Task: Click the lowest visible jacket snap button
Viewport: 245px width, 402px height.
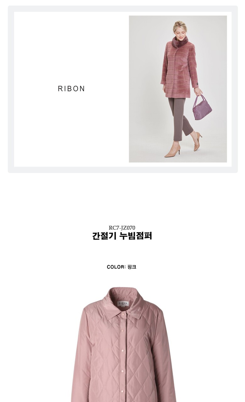Action: tap(122, 391)
